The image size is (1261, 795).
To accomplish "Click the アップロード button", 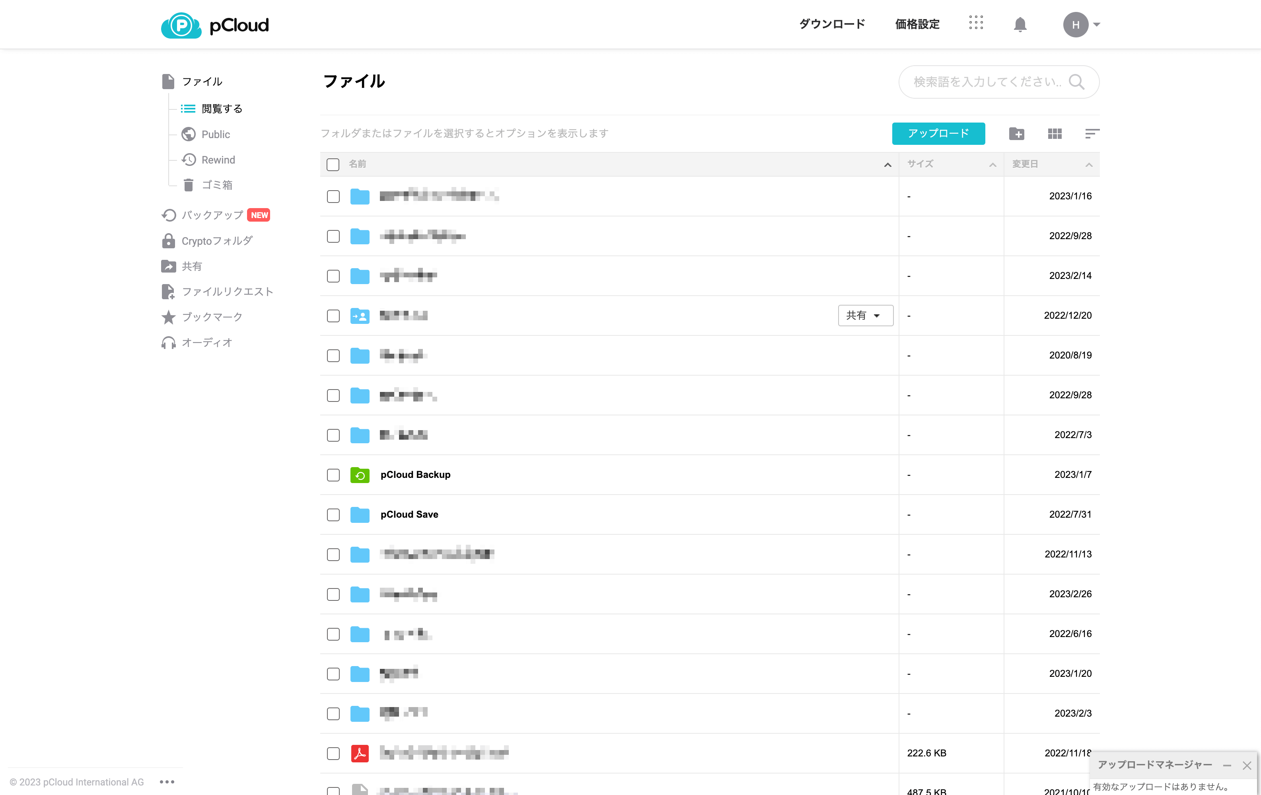I will point(938,133).
